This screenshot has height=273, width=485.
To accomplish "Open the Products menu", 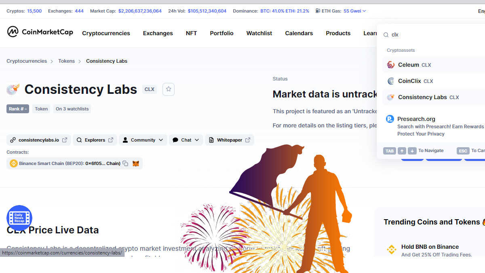I will click(338, 33).
